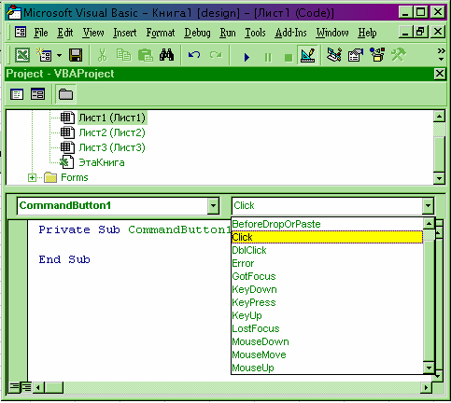The height and width of the screenshot is (403, 451).
Task: Choose MouseDown from event list
Action: (x=328, y=341)
